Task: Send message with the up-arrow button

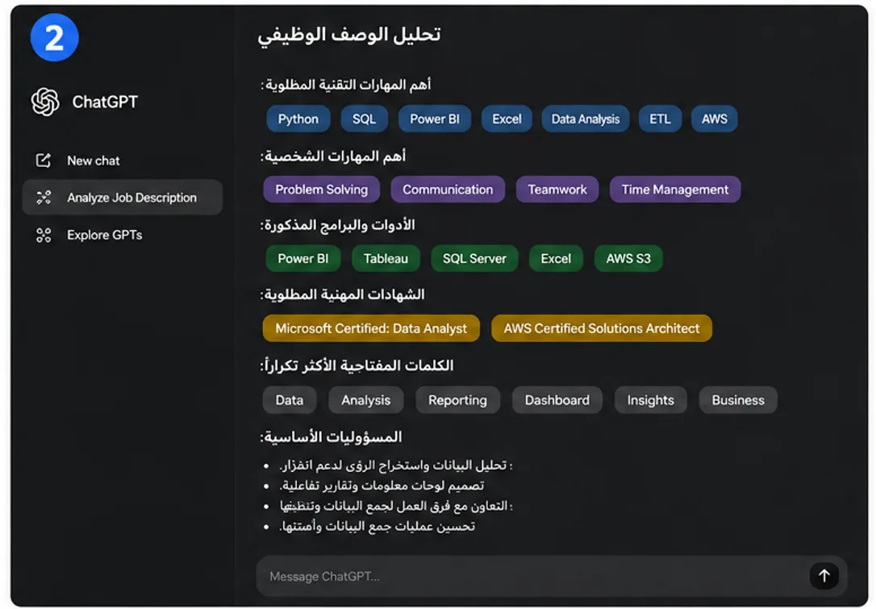Action: tap(824, 575)
